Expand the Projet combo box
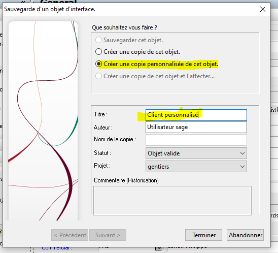 [196, 166]
